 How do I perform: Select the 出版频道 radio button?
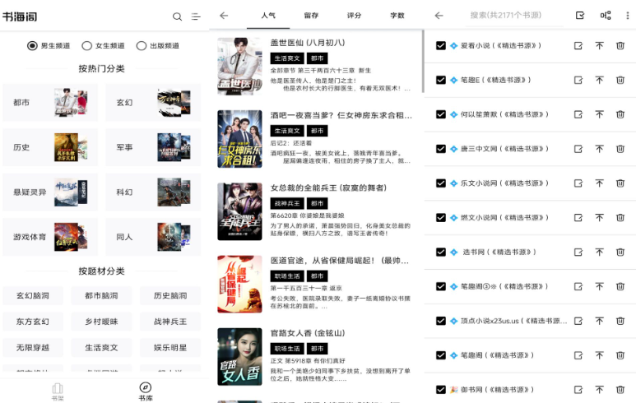pos(142,46)
